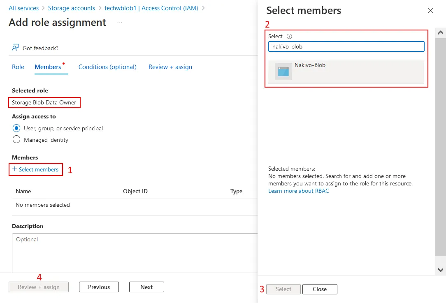This screenshot has width=446, height=303.
Task: Click the Previous button
Action: click(x=99, y=287)
